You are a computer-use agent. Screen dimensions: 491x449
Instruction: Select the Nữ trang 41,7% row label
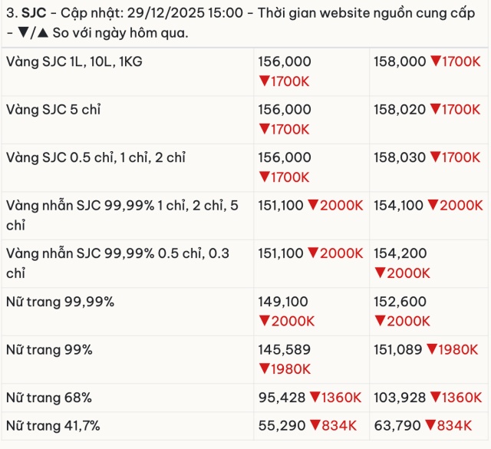[x=53, y=424]
